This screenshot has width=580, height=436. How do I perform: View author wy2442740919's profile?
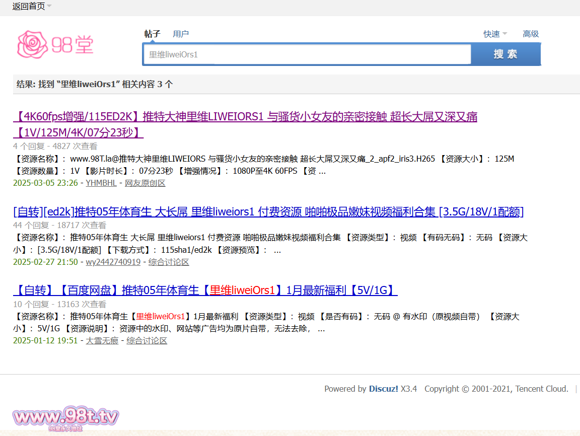point(113,262)
